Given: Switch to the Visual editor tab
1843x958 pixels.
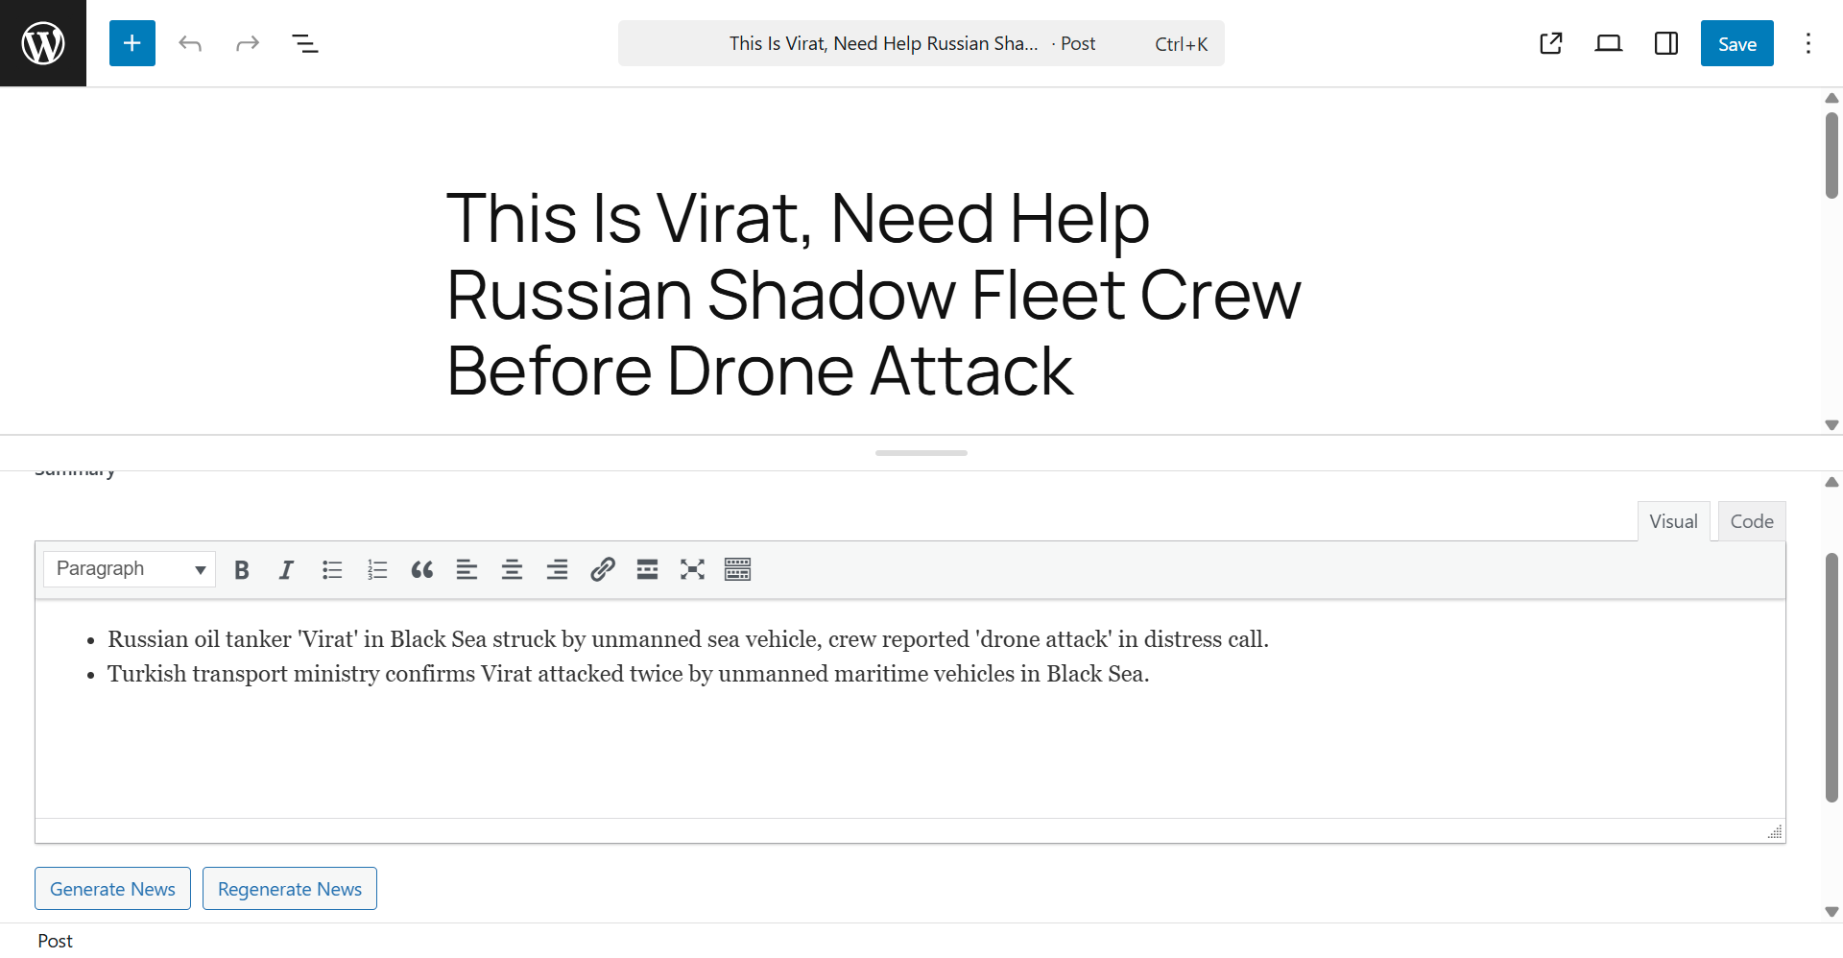Looking at the screenshot, I should tap(1674, 521).
